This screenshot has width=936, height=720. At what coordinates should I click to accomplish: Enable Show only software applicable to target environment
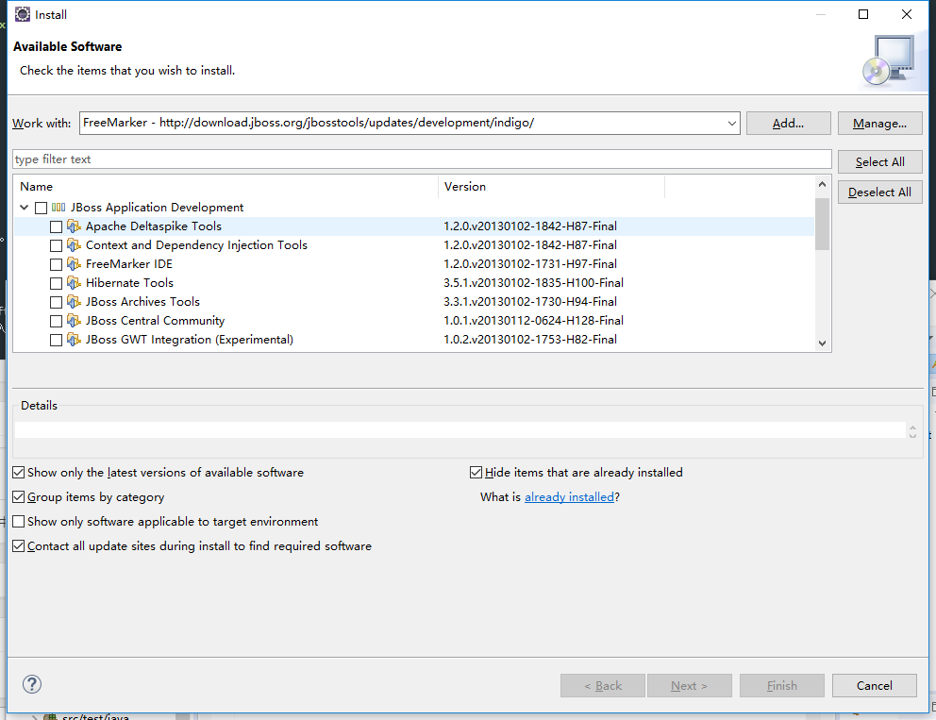pos(19,521)
